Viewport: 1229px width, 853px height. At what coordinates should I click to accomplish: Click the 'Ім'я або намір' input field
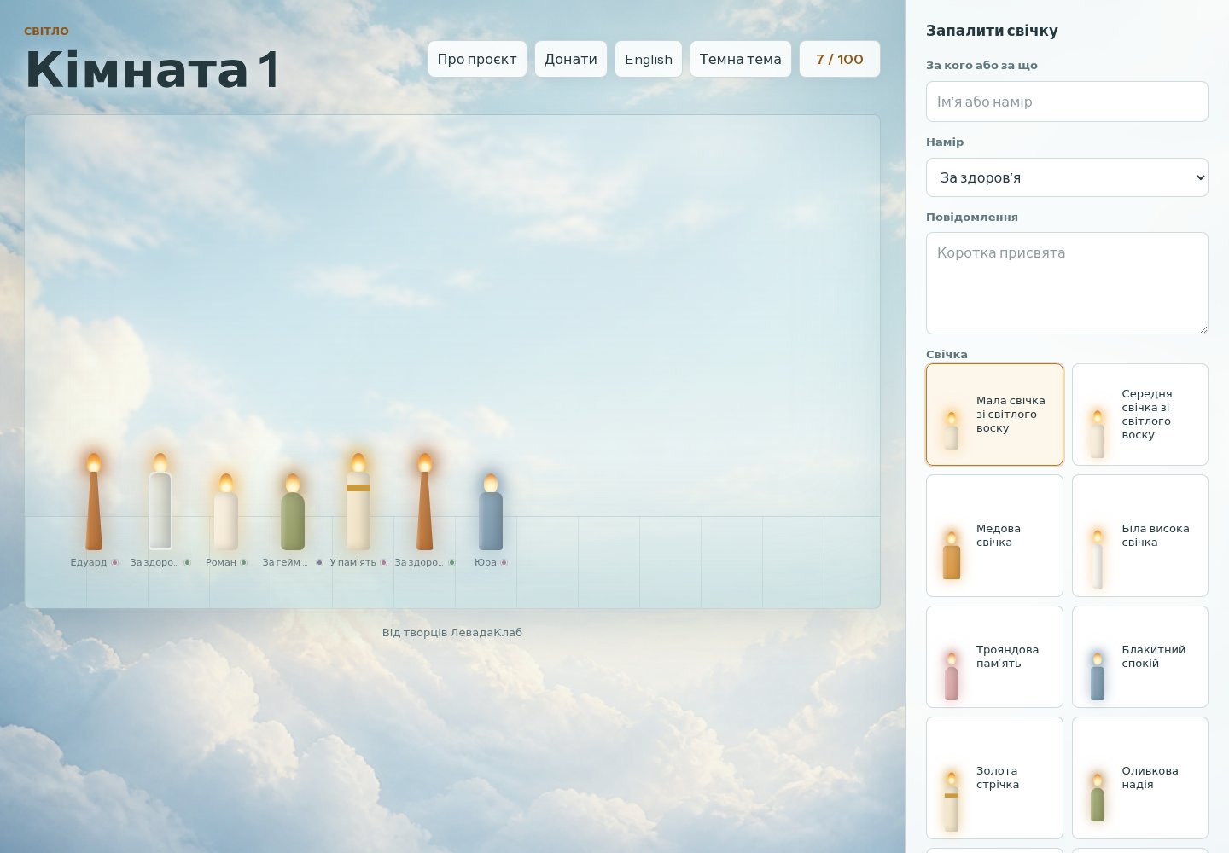click(x=1067, y=102)
